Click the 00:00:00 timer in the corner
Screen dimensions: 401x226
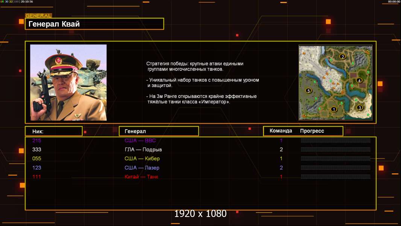393,2
